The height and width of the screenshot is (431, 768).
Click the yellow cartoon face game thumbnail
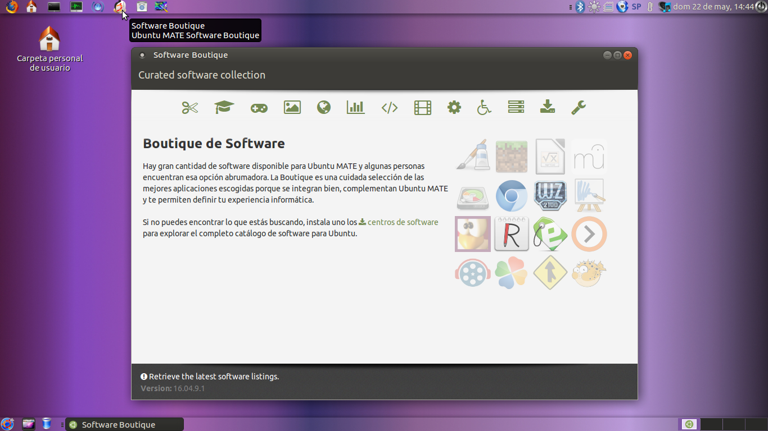coord(473,233)
